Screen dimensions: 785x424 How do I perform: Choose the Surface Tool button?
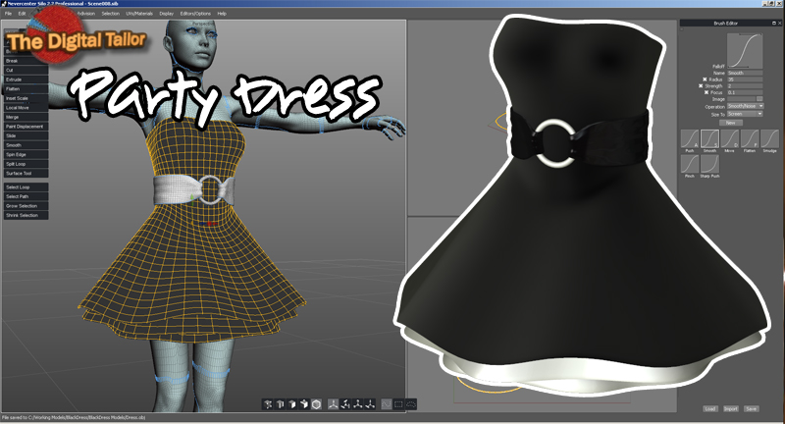click(x=26, y=173)
